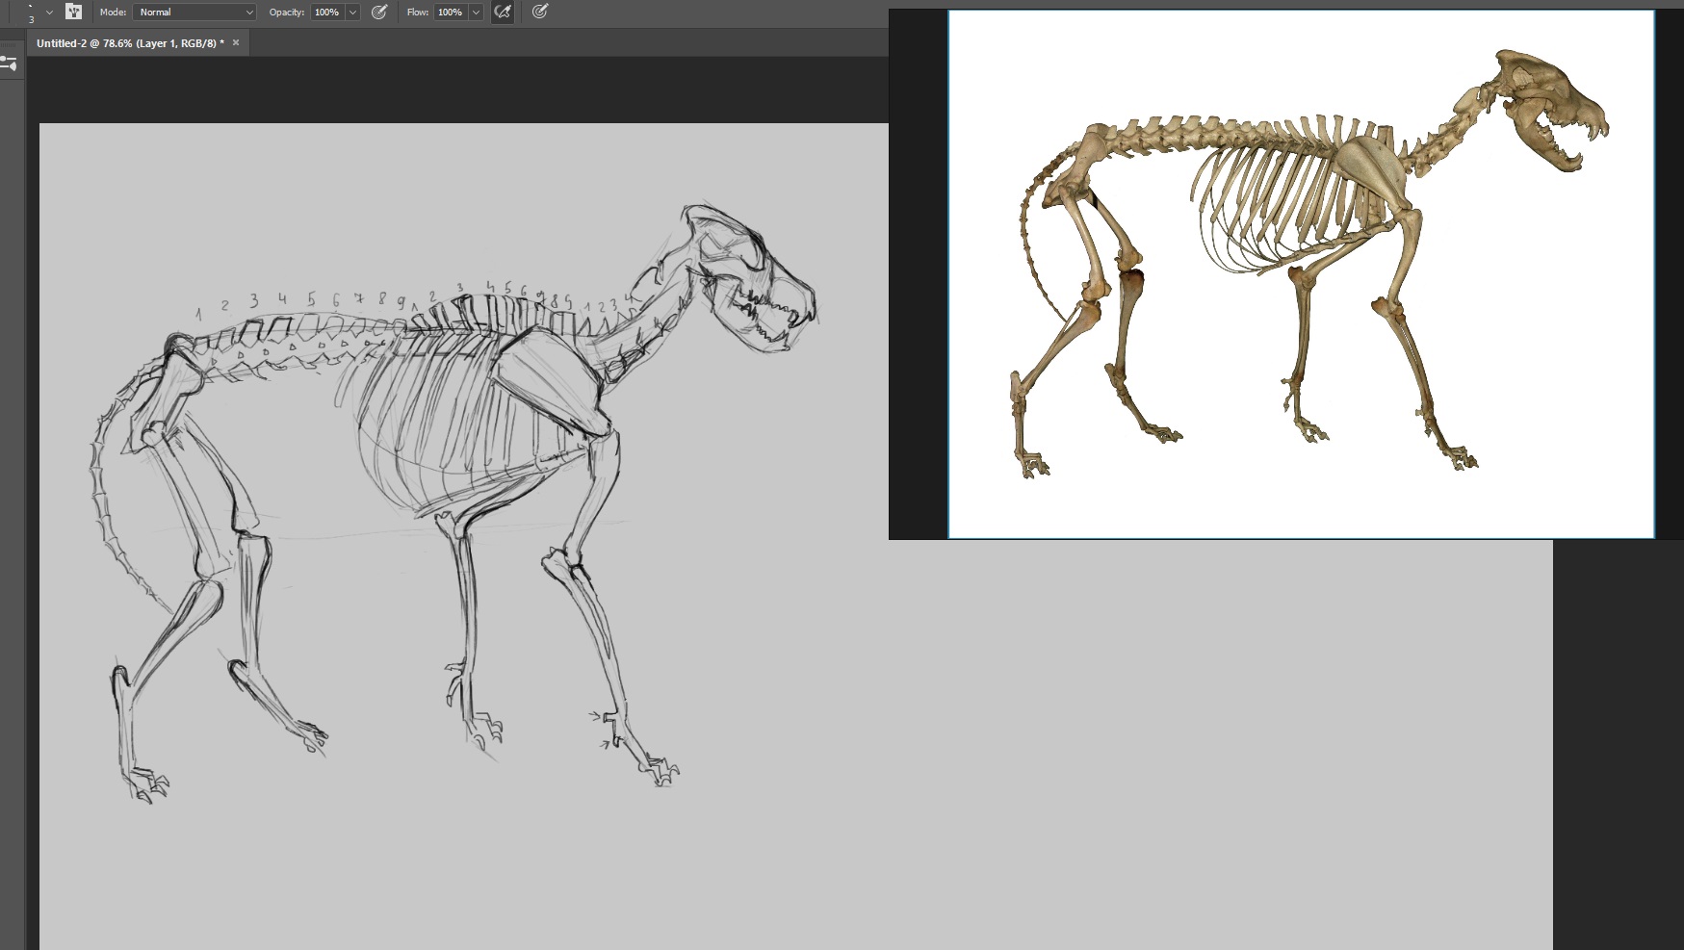Toggle pressure for size icon
Screen dimensions: 1684x950
tap(540, 13)
